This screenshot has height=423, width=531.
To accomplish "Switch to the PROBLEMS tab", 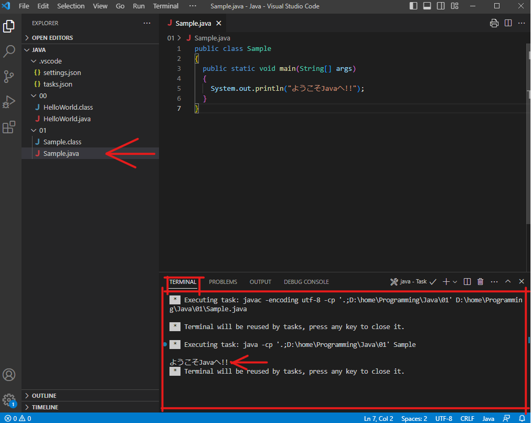I will coord(223,282).
